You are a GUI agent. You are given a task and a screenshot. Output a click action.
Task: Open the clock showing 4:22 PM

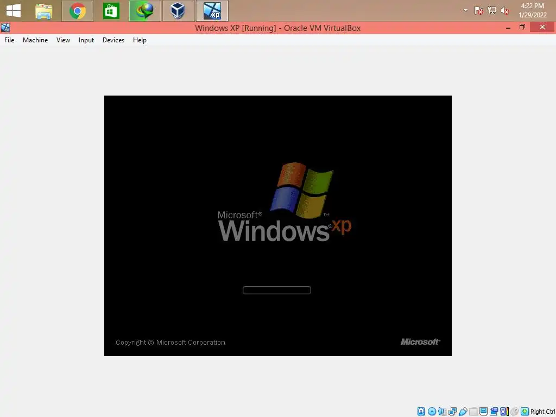pyautogui.click(x=532, y=10)
